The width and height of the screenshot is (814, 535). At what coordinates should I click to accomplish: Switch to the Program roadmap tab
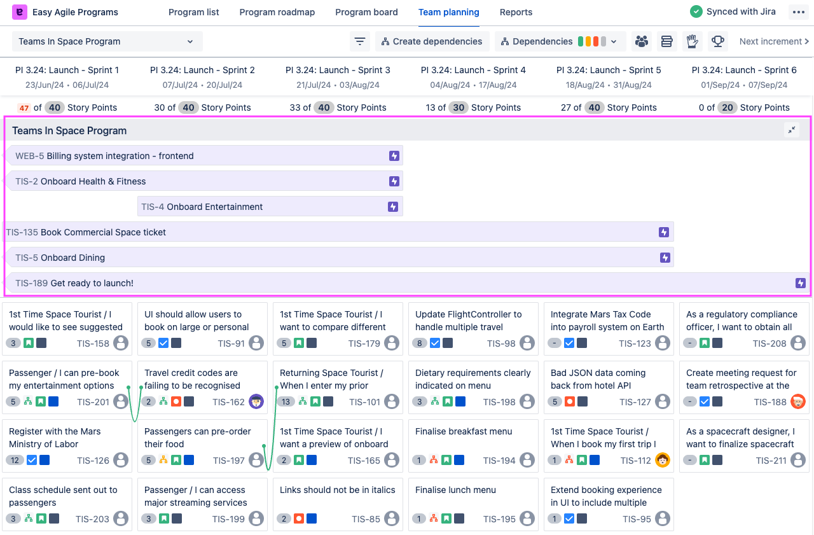click(x=277, y=12)
